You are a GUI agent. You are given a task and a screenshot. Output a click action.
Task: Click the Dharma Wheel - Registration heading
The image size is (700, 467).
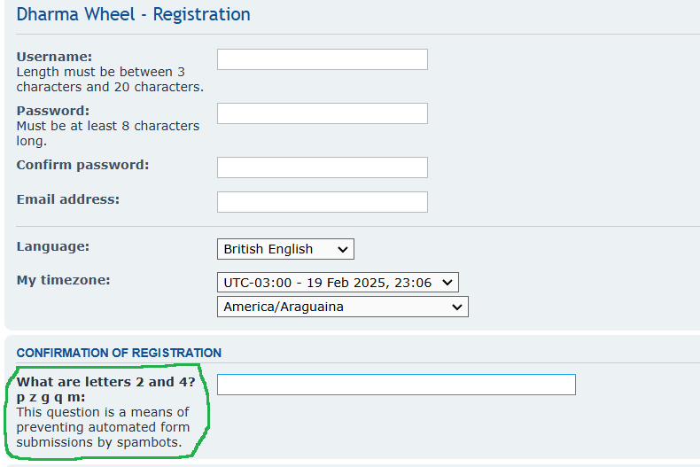pyautogui.click(x=134, y=14)
